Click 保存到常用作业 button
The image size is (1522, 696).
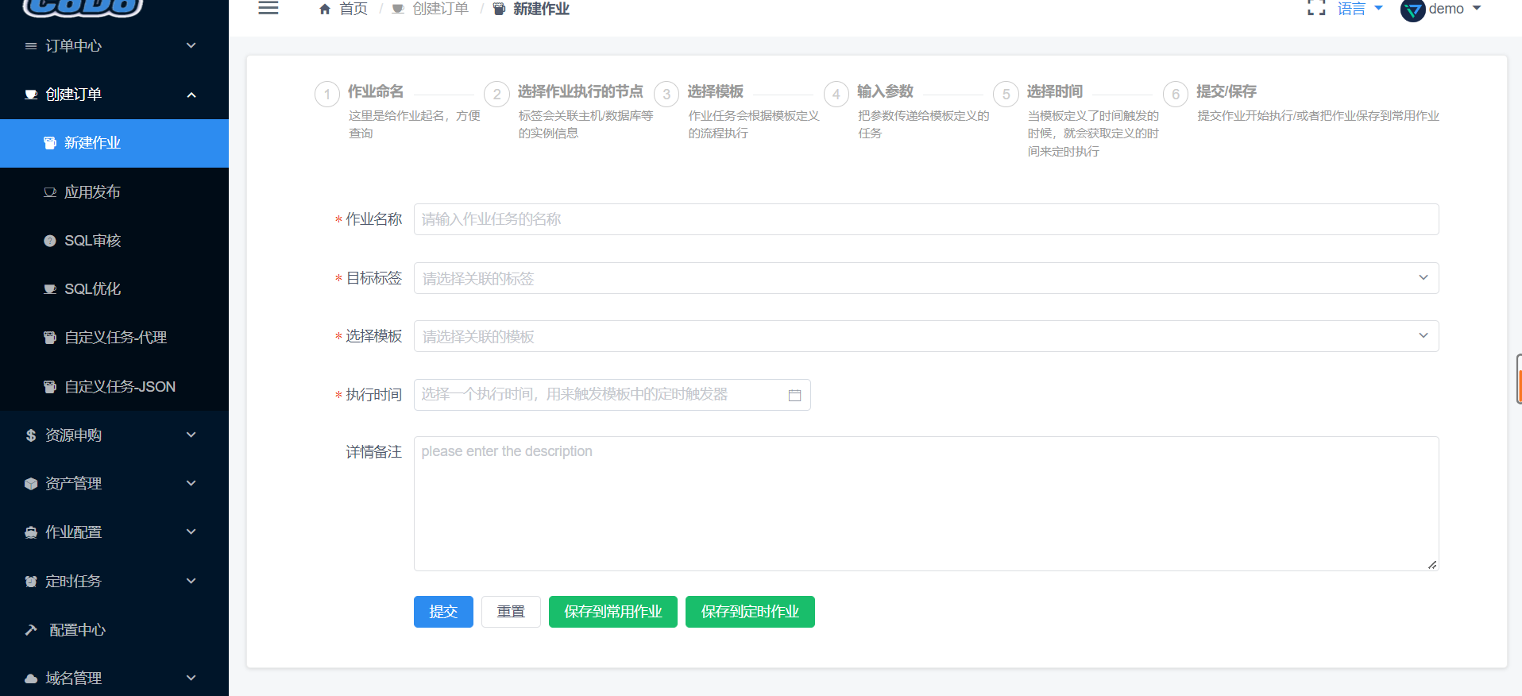[x=613, y=612]
